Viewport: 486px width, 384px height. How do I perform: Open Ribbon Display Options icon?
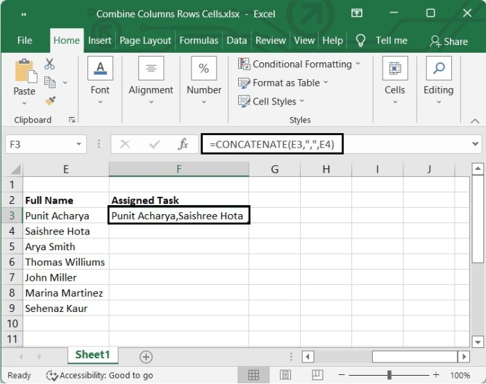356,13
